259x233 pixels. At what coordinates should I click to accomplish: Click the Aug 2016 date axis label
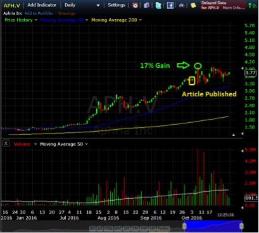(x=108, y=218)
